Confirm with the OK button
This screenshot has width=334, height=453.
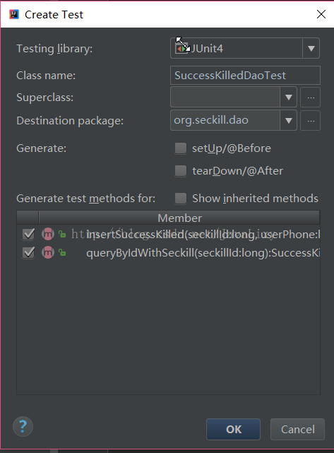coord(233,429)
